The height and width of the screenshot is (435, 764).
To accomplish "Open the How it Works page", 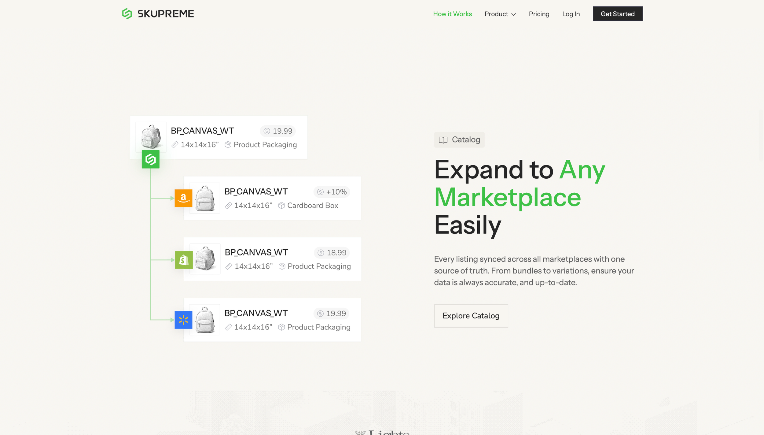I will [452, 14].
